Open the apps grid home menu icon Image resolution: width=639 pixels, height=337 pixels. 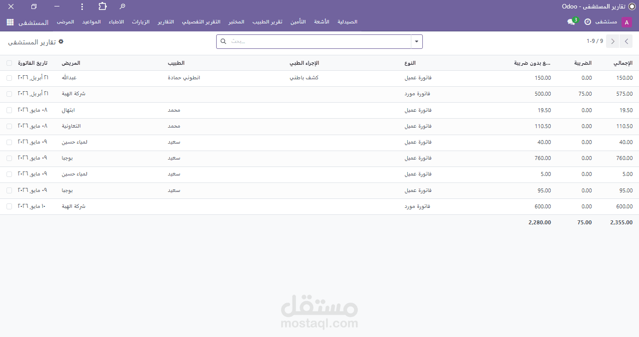pyautogui.click(x=10, y=22)
